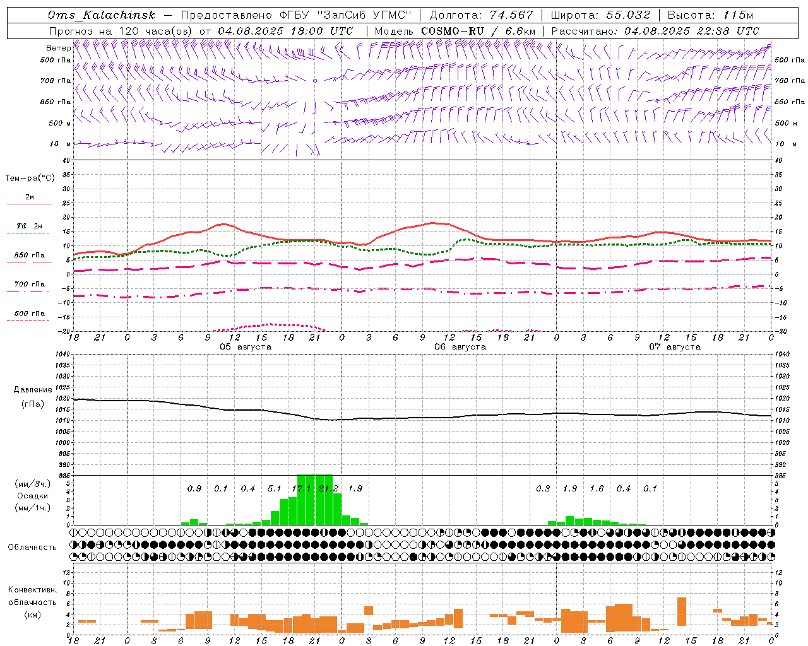Select the 'Долгота: 74.567' header field
The image size is (808, 646).
coord(482,15)
